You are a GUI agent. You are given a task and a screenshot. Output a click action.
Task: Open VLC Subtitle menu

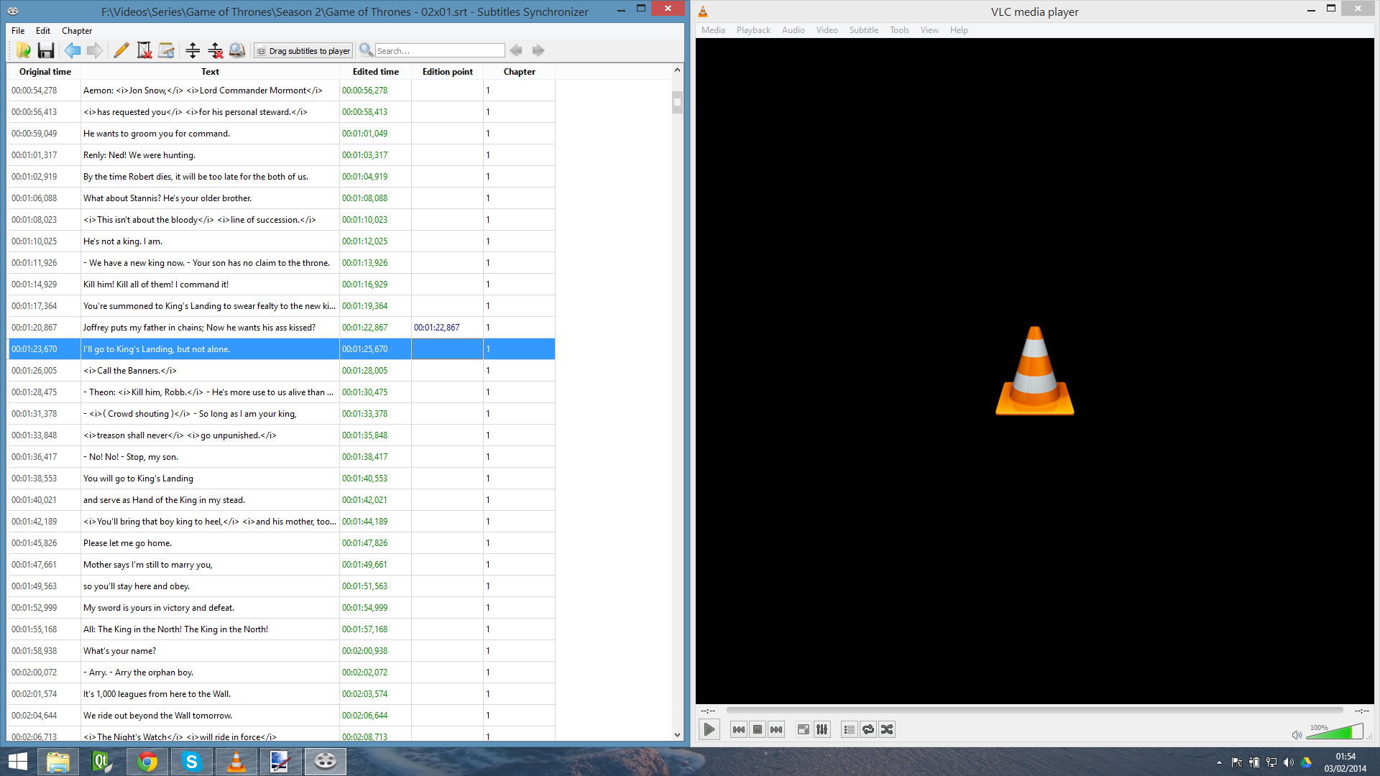(863, 30)
